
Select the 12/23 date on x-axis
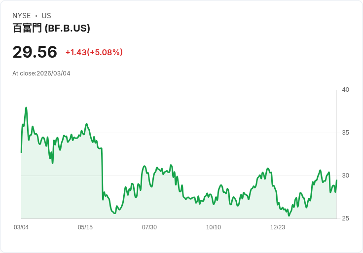click(278, 227)
